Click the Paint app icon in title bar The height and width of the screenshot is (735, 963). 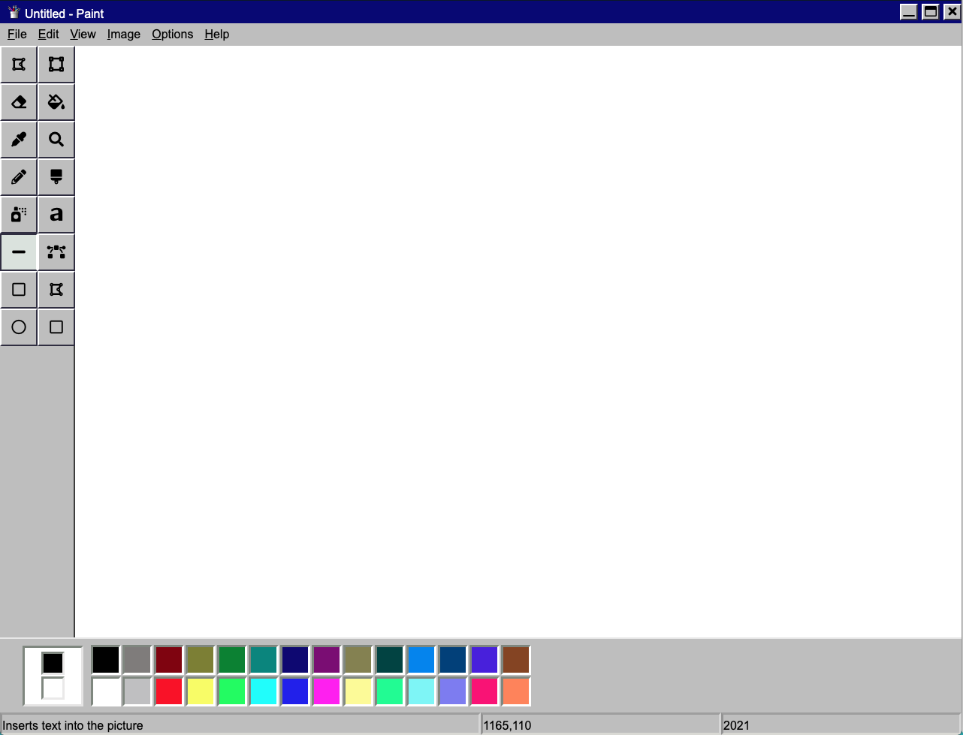tap(14, 12)
